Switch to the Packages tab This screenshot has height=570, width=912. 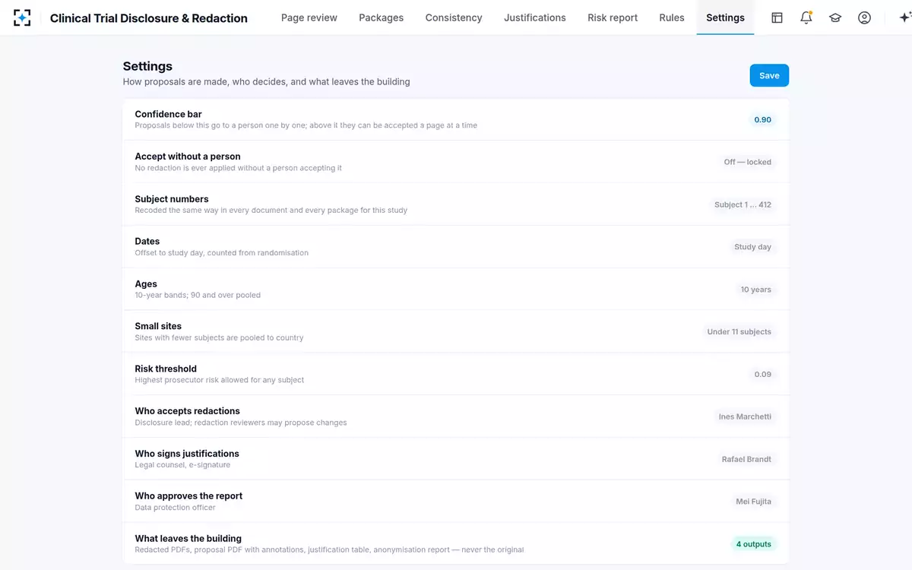pos(382,17)
